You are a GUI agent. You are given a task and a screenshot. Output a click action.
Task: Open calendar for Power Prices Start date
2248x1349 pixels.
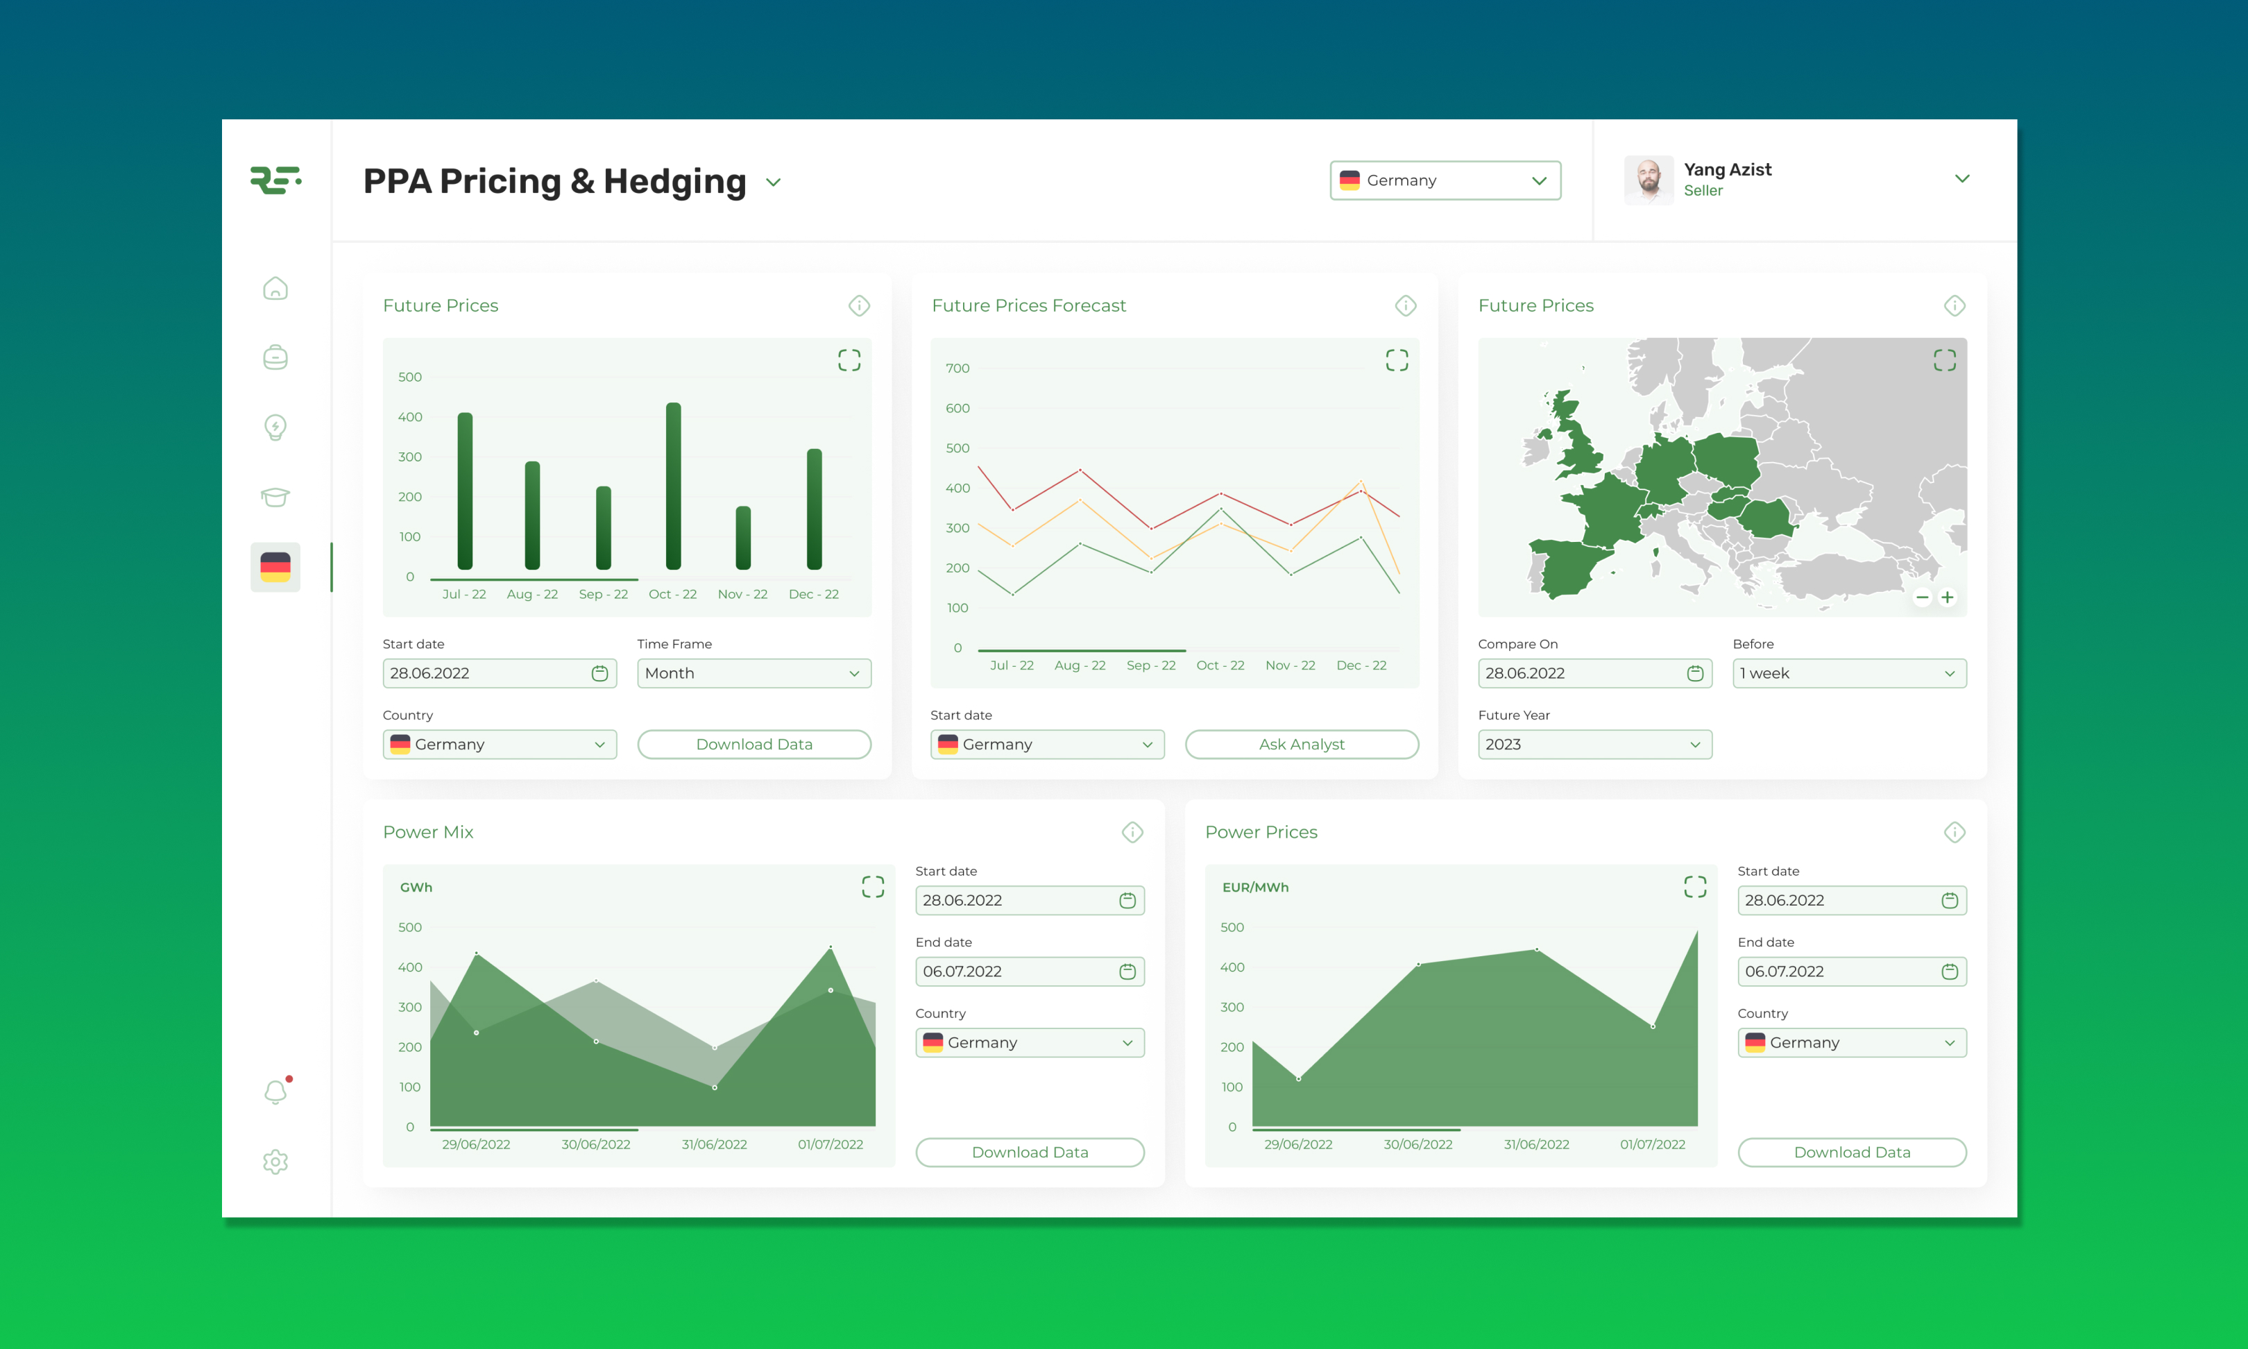tap(1950, 900)
